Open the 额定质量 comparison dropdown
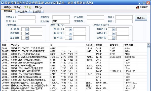Screen dimensions: 151x91 (x=27, y=34)
